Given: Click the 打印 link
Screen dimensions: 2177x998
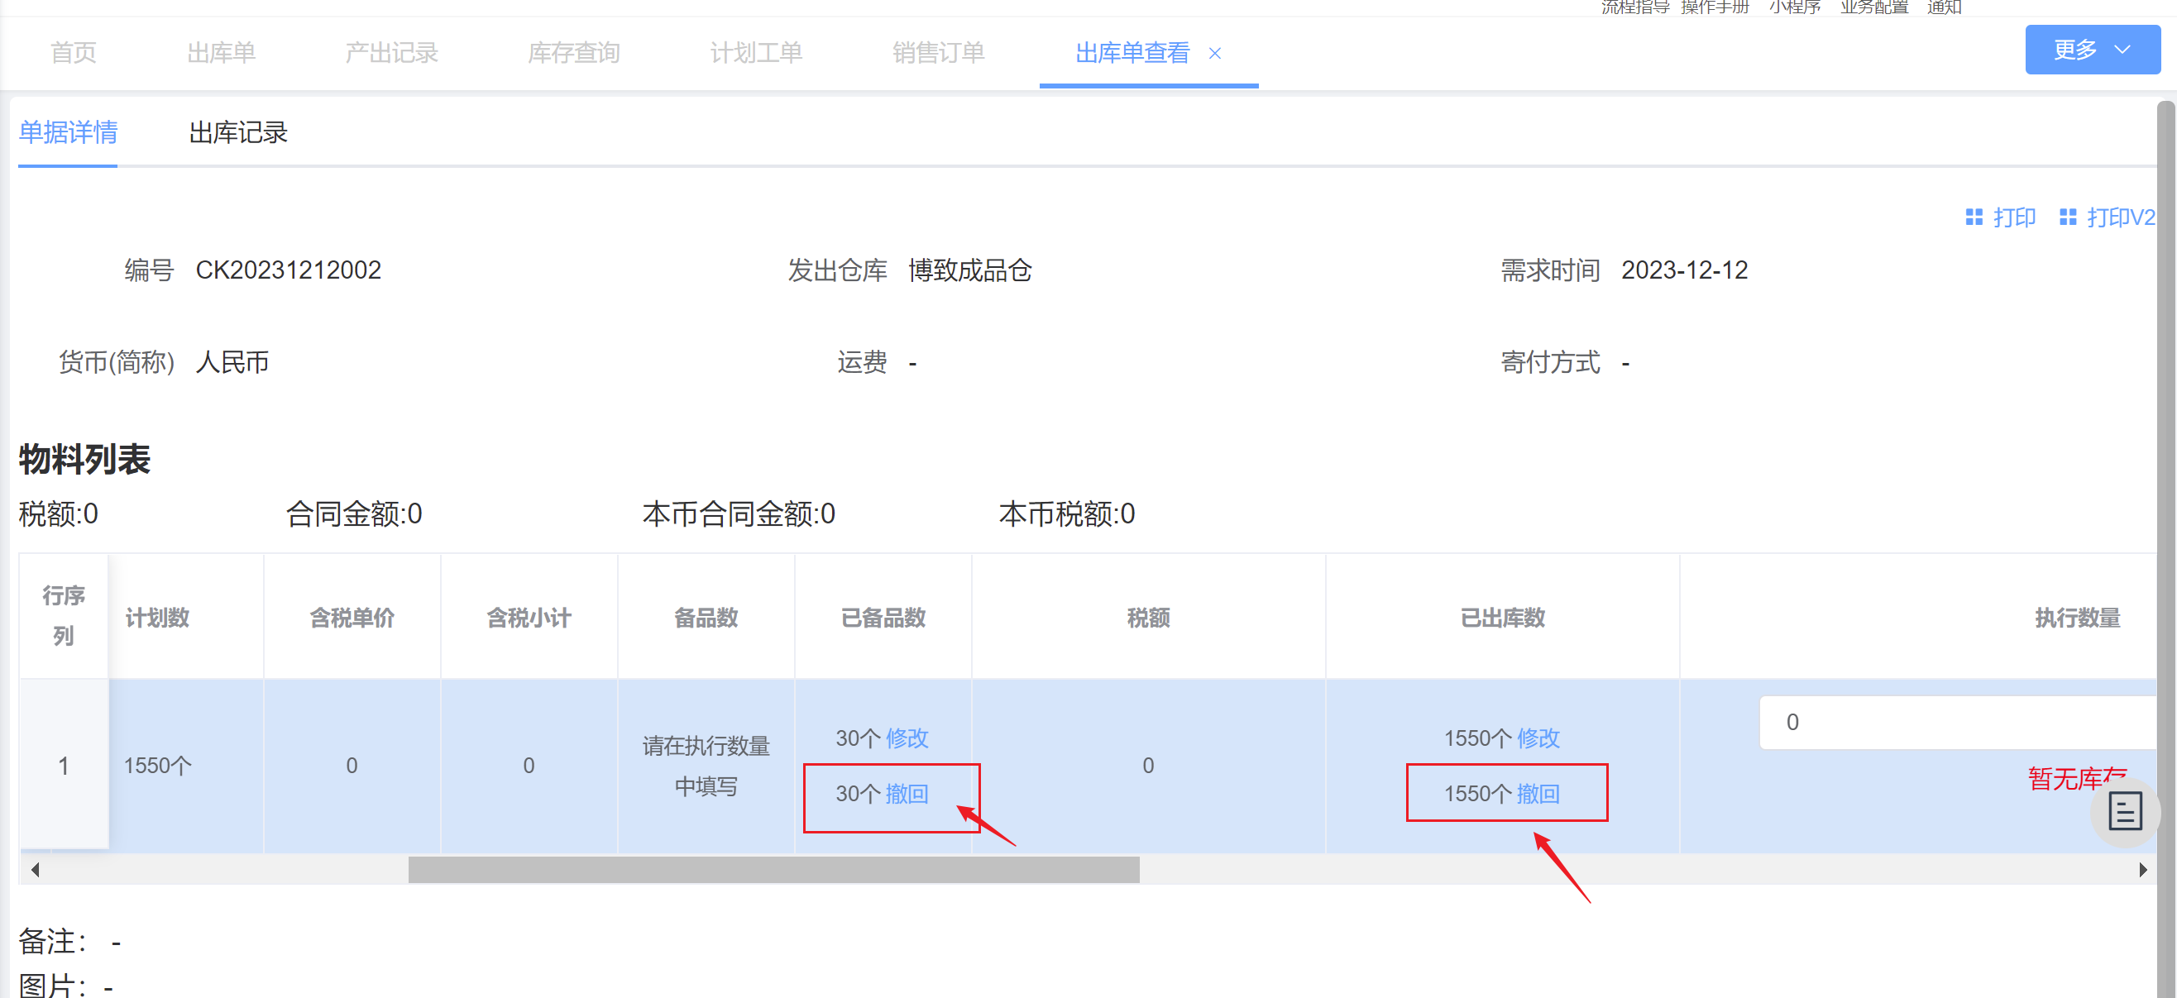Looking at the screenshot, I should [2014, 217].
